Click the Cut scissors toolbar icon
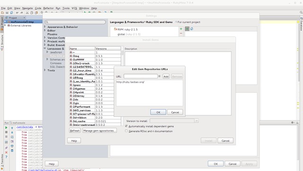This screenshot has width=303, height=171. pos(27,13)
